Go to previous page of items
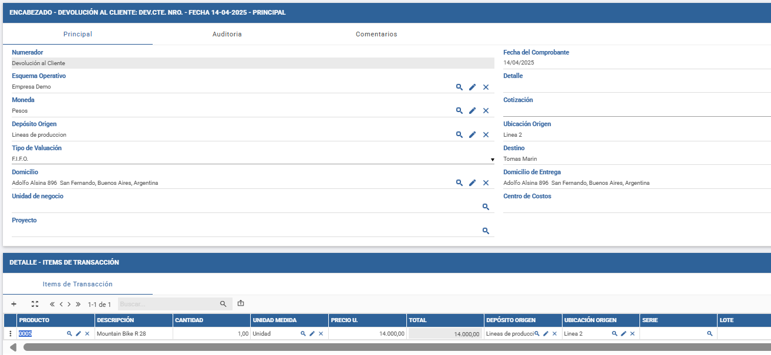Viewport: 771px width, 355px height. pyautogui.click(x=61, y=304)
